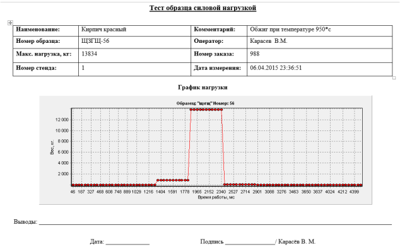This screenshot has height=247, width=400.
Task: Click the table resize handle at bottom-right corner
Action: point(394,78)
